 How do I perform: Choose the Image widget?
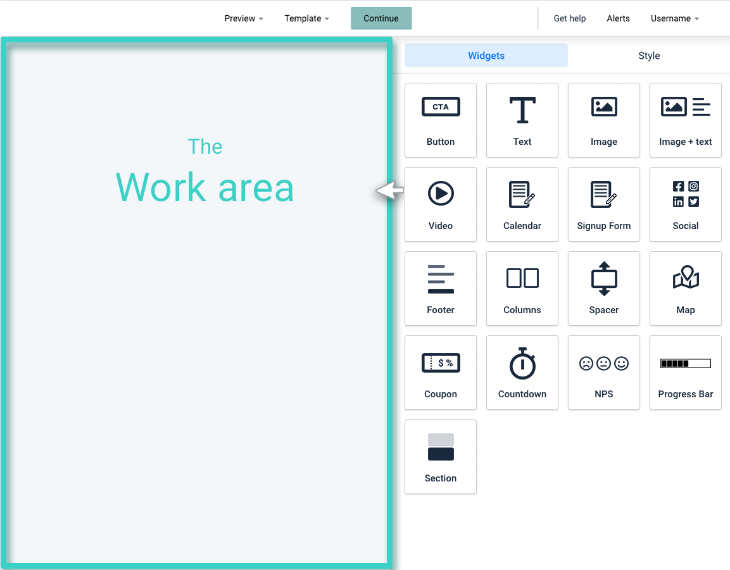(604, 120)
